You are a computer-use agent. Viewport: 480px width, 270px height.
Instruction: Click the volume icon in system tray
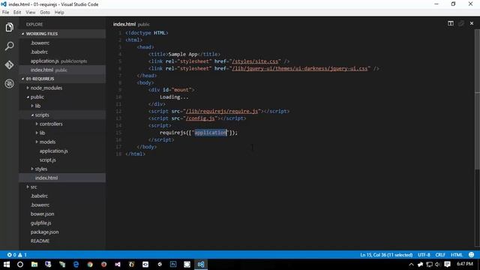point(437,264)
